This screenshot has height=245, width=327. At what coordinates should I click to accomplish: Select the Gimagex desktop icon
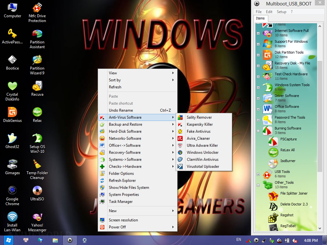(x=12, y=167)
